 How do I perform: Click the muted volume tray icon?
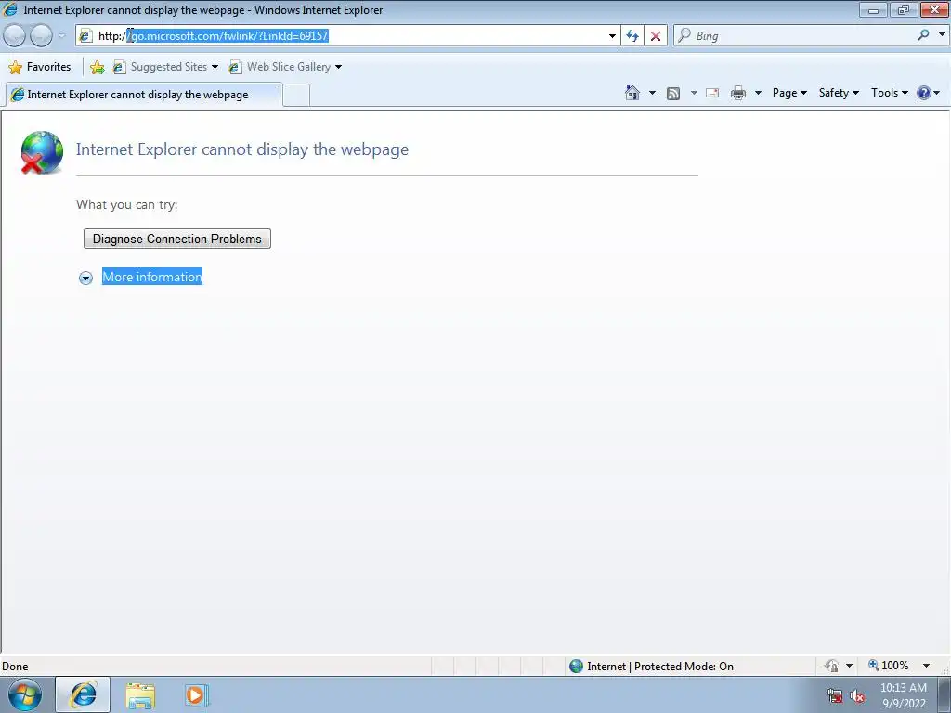click(x=857, y=696)
